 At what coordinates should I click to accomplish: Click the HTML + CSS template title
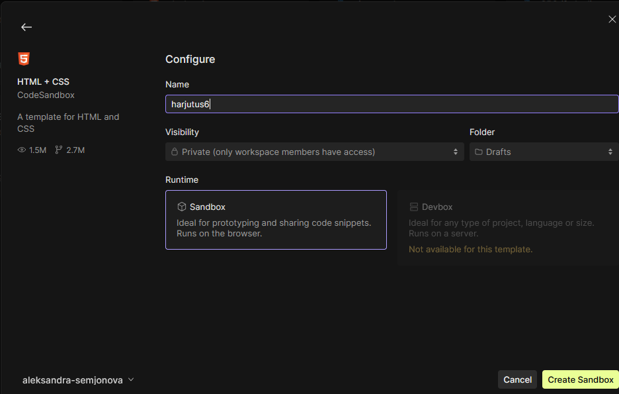pos(43,81)
